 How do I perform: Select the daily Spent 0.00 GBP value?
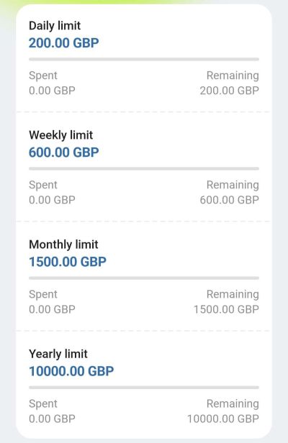(x=52, y=91)
